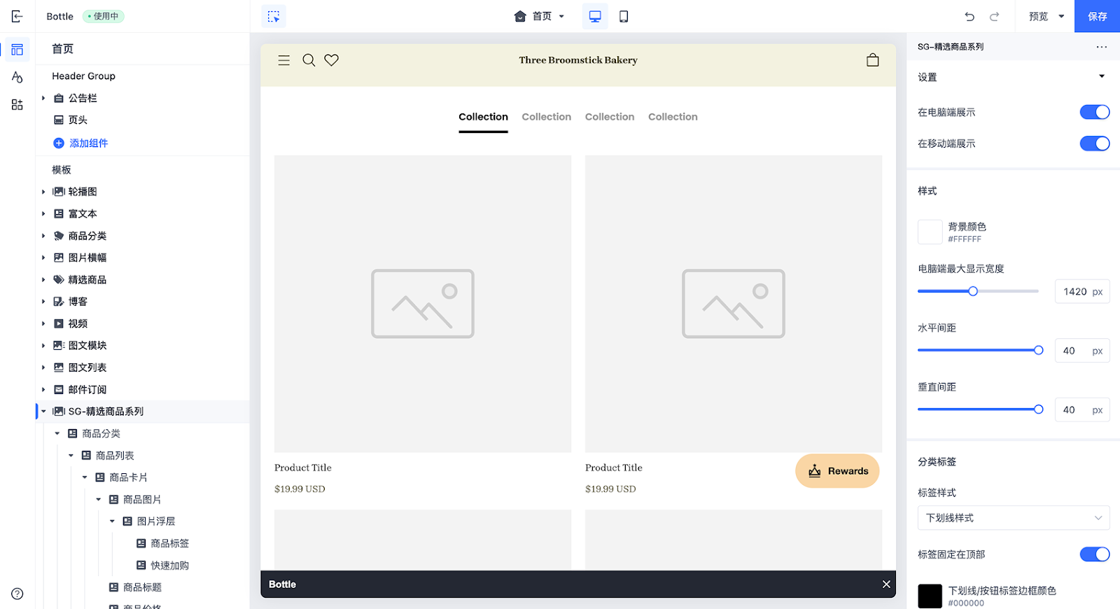Click the 电脑端最大显示宽度 1420 input field
Screen dimensions: 1120x609
coord(1082,292)
